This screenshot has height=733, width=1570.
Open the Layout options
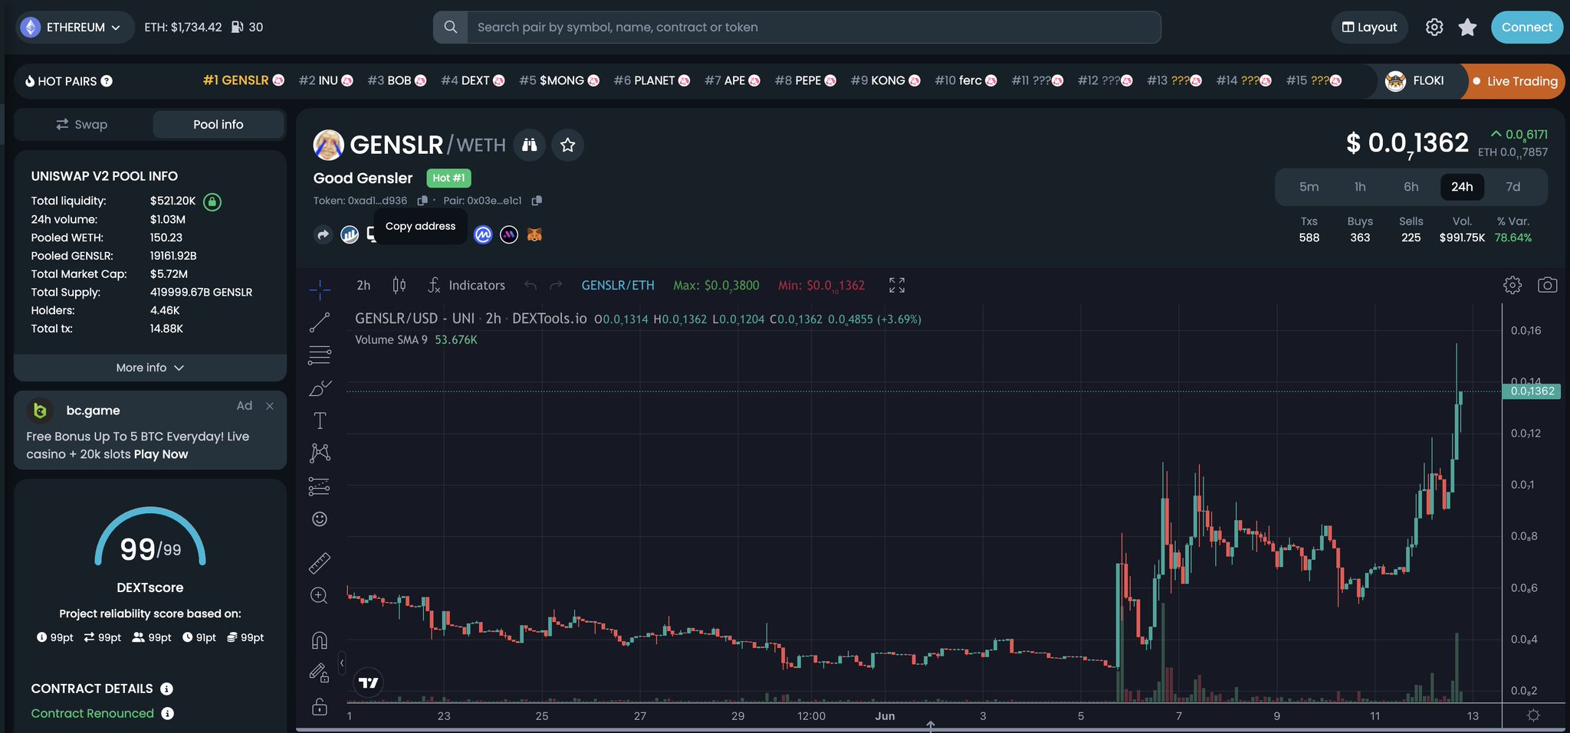[1369, 27]
